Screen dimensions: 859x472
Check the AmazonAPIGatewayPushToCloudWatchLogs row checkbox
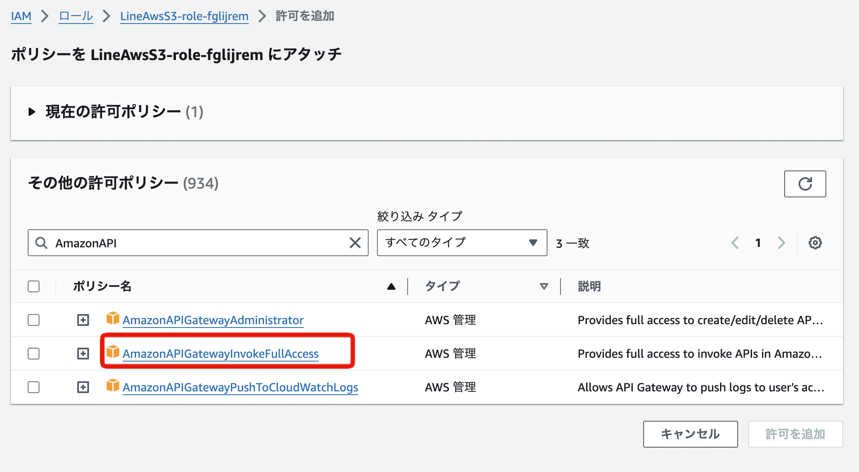(34, 387)
